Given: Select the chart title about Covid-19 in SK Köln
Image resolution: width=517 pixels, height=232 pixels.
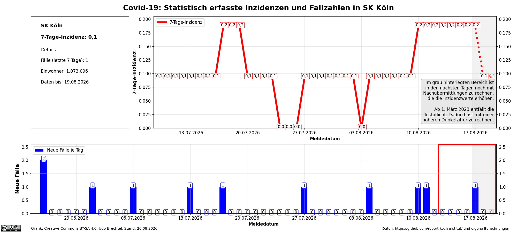Looking at the screenshot, I should (258, 8).
